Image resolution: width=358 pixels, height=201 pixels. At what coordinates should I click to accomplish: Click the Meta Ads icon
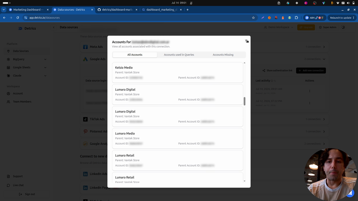85,47
